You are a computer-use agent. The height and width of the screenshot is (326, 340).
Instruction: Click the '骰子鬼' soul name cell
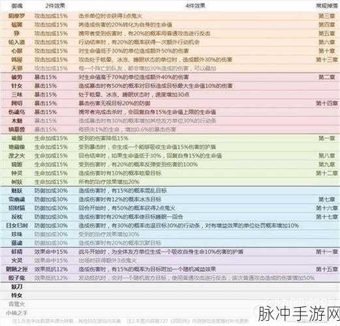(17, 278)
